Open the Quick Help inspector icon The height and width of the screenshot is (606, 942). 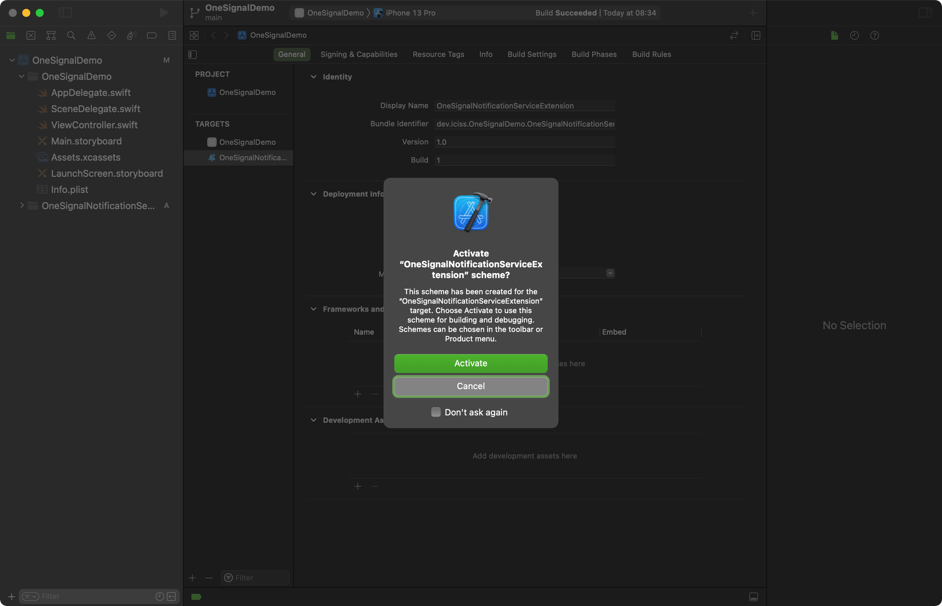tap(875, 35)
